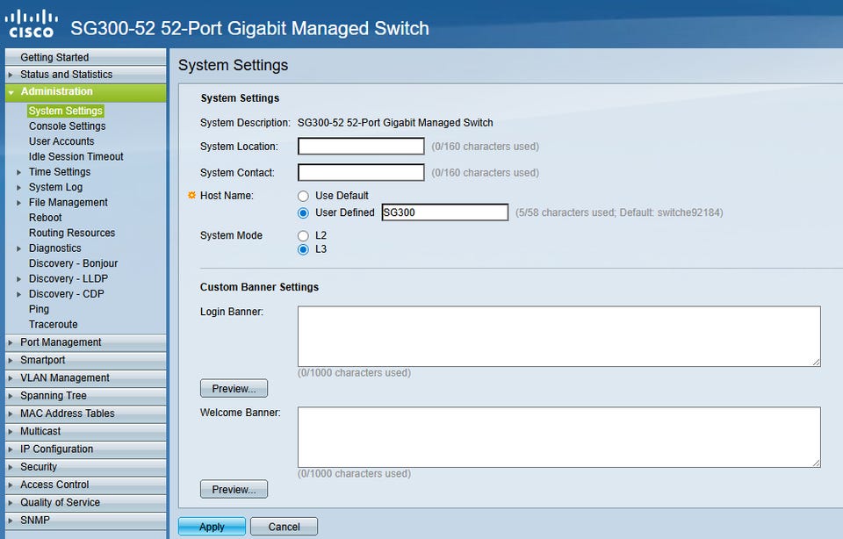Open Routing Resources
843x539 pixels.
pos(72,233)
